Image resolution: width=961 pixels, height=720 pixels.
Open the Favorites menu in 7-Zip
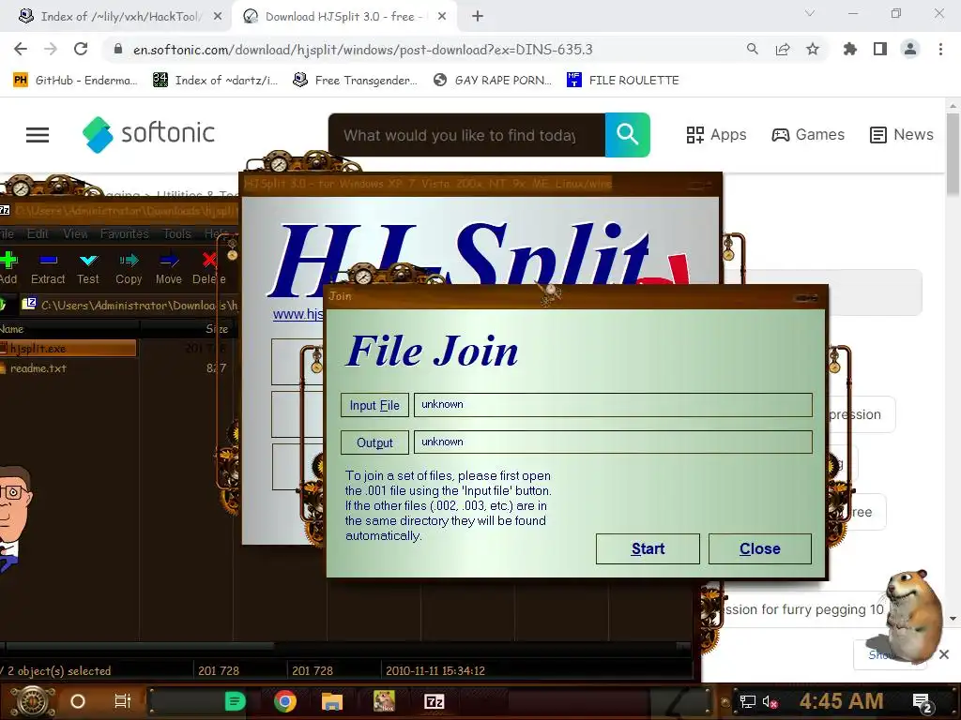pos(125,233)
